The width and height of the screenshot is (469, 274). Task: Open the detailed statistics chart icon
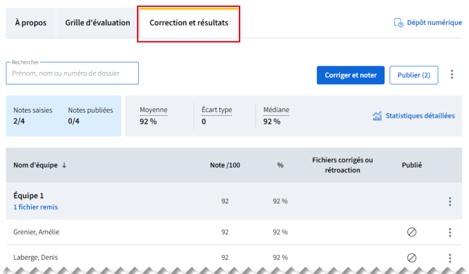coord(377,116)
